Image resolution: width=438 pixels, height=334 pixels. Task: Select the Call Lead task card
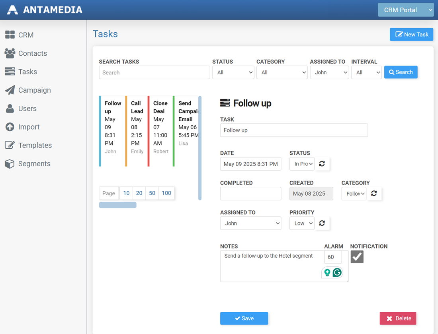point(136,131)
